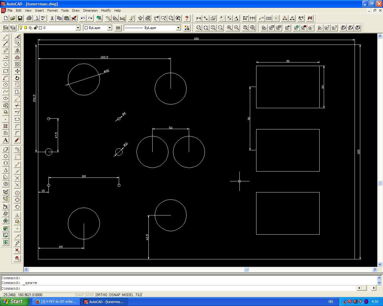
Task: Open the Draw menu
Action: (x=76, y=10)
